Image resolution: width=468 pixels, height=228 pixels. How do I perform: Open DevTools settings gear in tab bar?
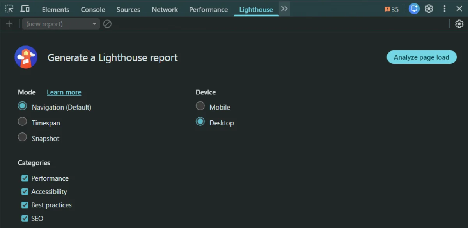click(x=429, y=9)
